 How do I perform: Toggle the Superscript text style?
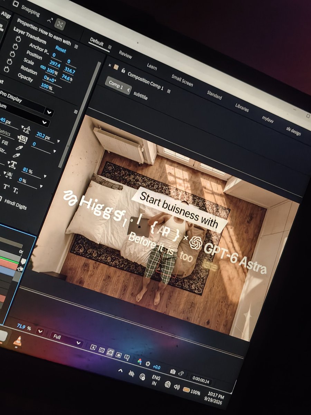(x=7, y=187)
